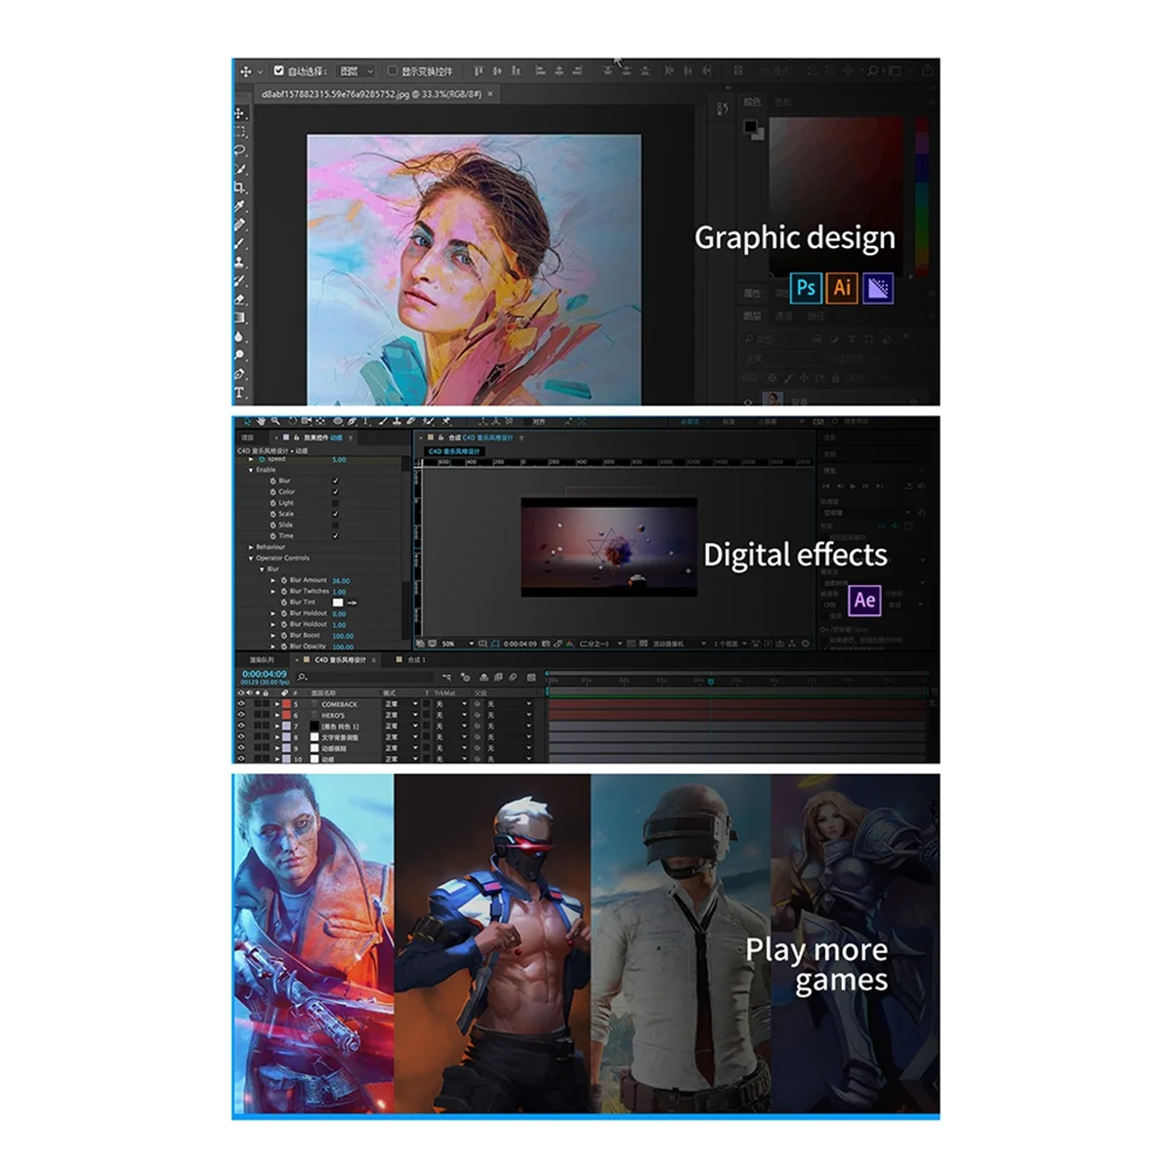Hide the HERO'S layer with eye icon
The image size is (1172, 1172).
(241, 715)
